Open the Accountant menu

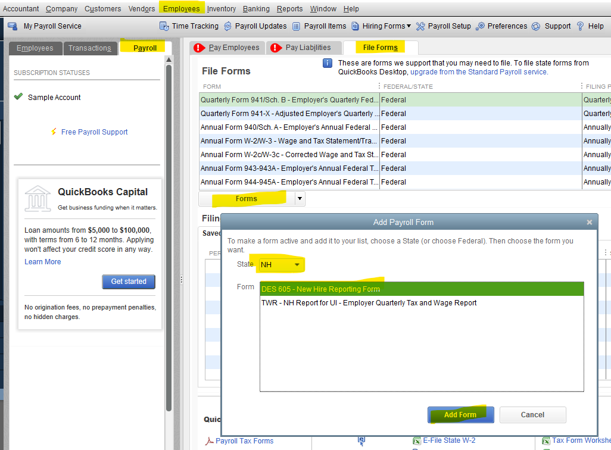point(21,8)
